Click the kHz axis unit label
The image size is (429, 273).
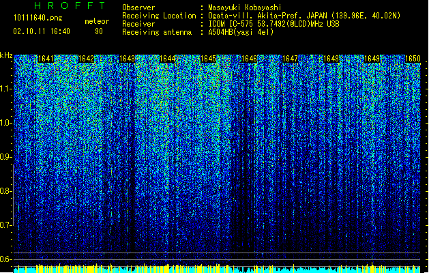6,55
